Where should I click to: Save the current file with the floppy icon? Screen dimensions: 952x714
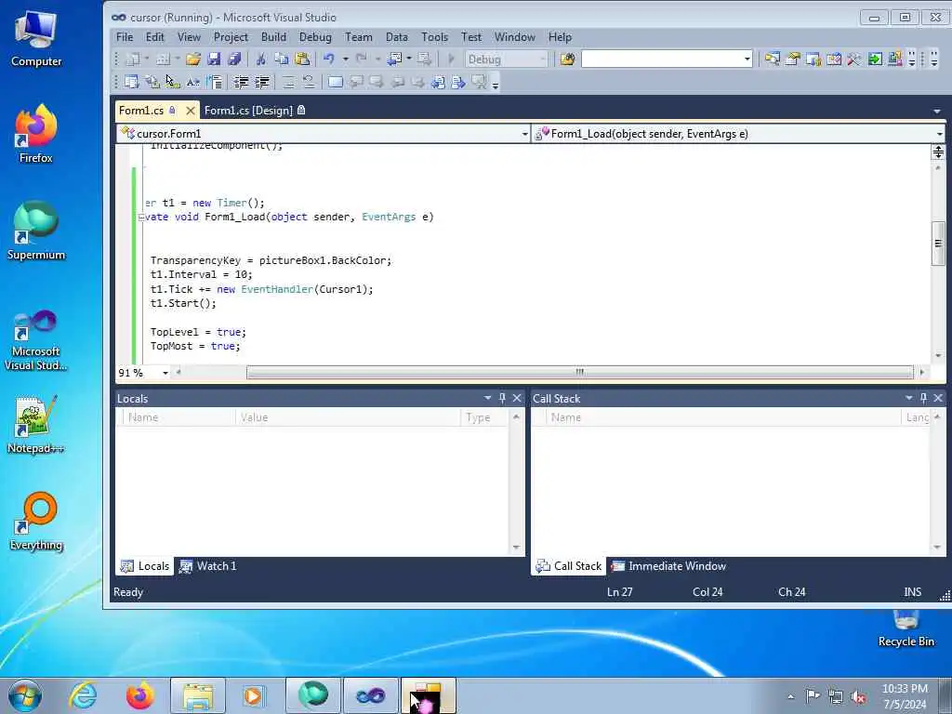[214, 59]
